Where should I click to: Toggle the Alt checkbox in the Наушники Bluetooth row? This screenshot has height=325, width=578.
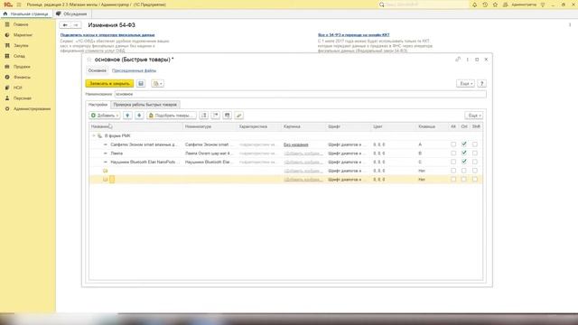(453, 162)
